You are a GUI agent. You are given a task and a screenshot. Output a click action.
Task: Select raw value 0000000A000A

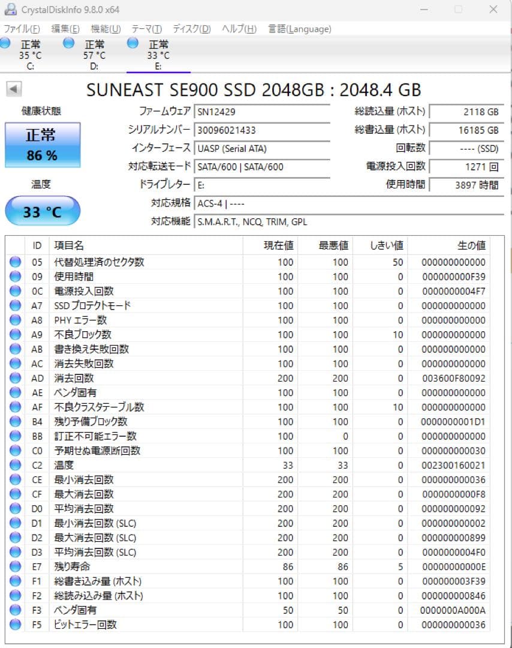pyautogui.click(x=453, y=610)
